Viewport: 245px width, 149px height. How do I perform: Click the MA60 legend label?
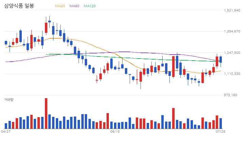point(75,6)
